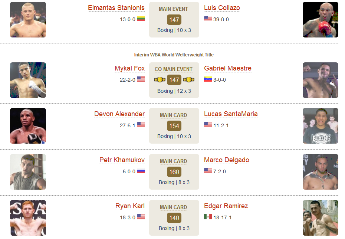Viewport: 345px width, 239px height.
Task: Open Mykal Fox fighter page
Action: 129,68
